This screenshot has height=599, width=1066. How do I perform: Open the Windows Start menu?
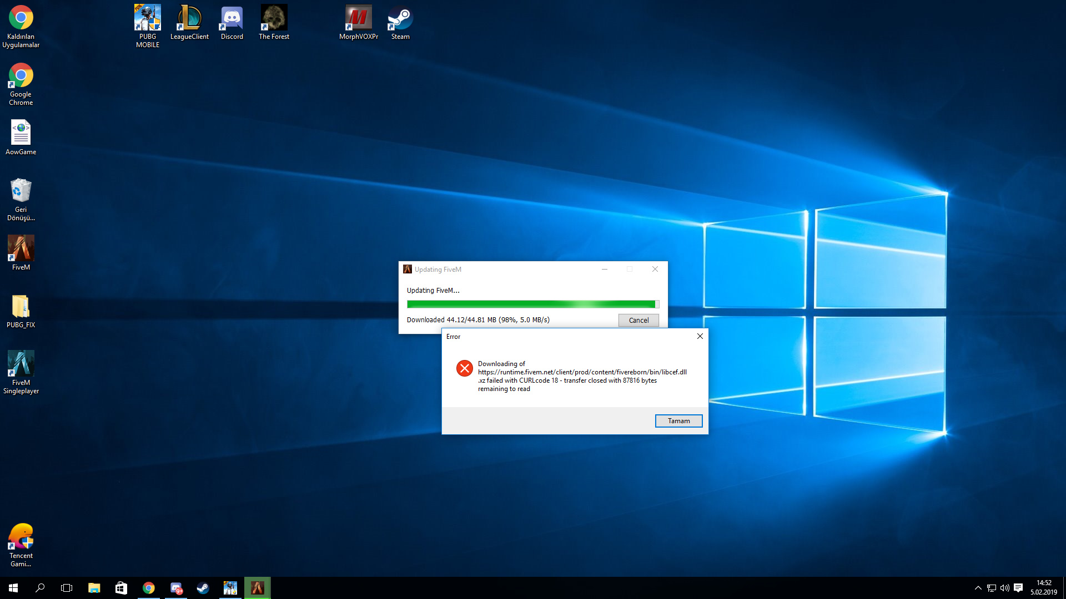click(x=13, y=588)
